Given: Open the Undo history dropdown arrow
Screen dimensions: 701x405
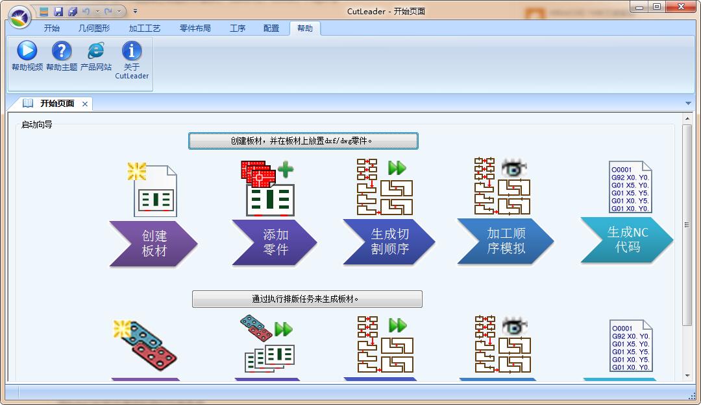Looking at the screenshot, I should point(97,12).
